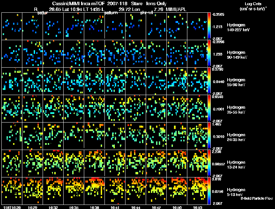Select the 5-13 keV panel at 16:53
Screen dimensions: 275x209
point(197,191)
